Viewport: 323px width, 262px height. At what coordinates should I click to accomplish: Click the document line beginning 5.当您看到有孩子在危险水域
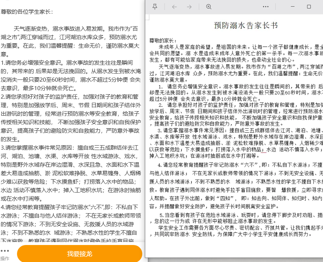241,215
